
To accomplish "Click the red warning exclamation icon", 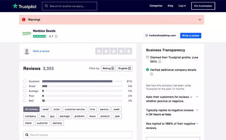I will pyautogui.click(x=24, y=19).
